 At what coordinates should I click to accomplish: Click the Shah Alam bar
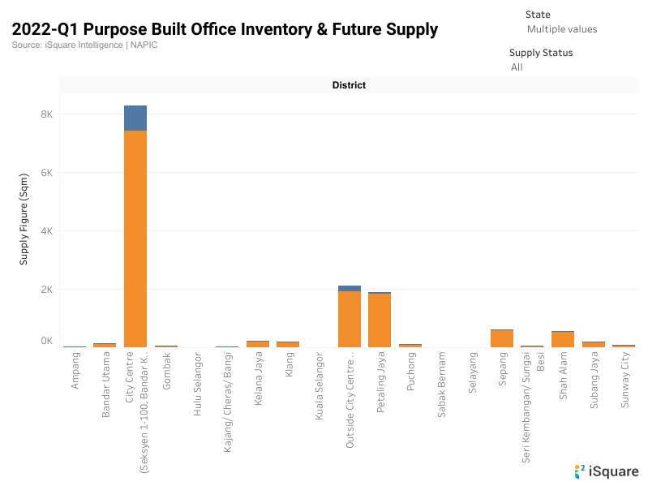click(563, 339)
